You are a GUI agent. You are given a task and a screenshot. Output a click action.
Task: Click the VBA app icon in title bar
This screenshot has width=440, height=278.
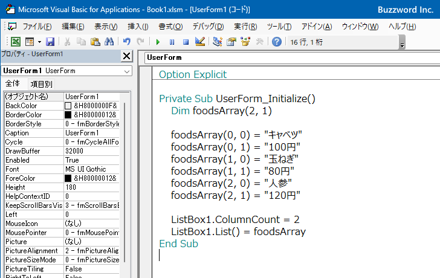point(10,9)
